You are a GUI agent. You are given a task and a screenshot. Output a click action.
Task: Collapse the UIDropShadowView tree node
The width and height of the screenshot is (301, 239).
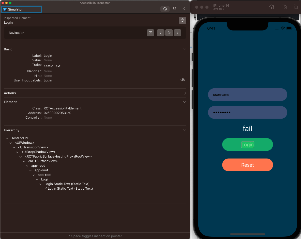coord(17,152)
